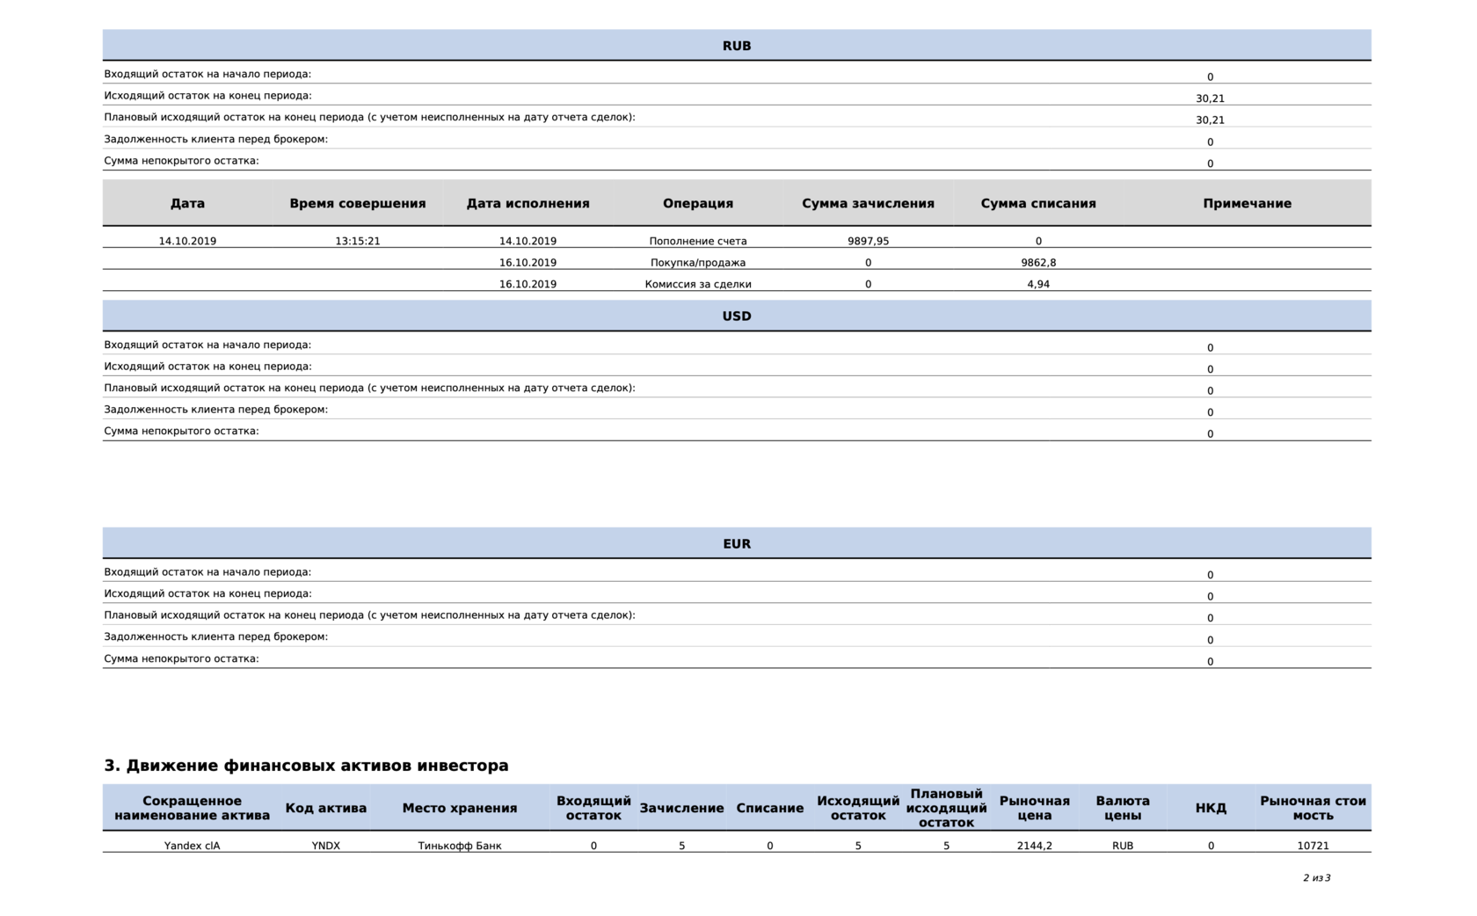This screenshot has height=916, width=1477.
Task: Select 'Сумма непокрытого остатка:' label under RUB
Action: pyautogui.click(x=181, y=161)
